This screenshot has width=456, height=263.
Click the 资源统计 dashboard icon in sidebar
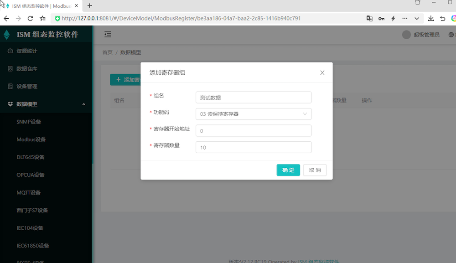pos(10,51)
